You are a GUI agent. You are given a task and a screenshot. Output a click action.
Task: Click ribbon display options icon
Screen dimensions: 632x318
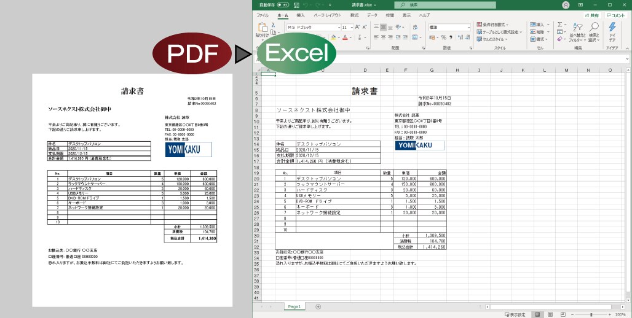tap(581, 5)
